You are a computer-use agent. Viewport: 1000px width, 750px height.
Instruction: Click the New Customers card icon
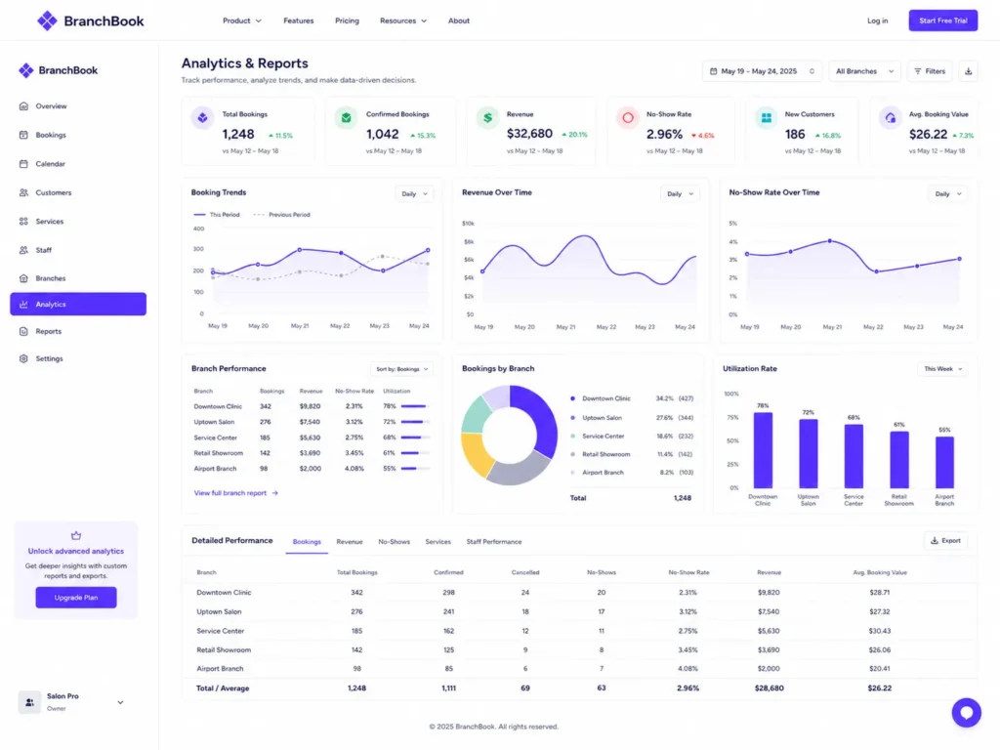point(767,118)
